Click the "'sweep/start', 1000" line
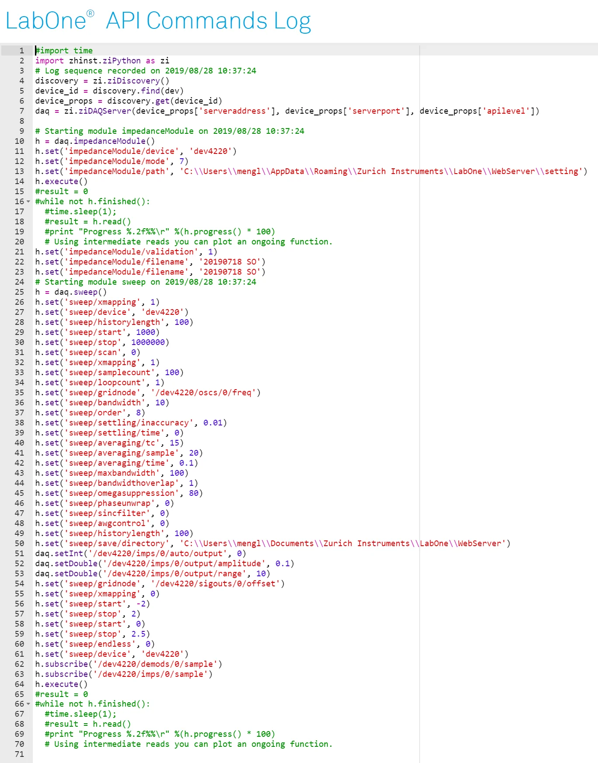The image size is (598, 763). 97,332
